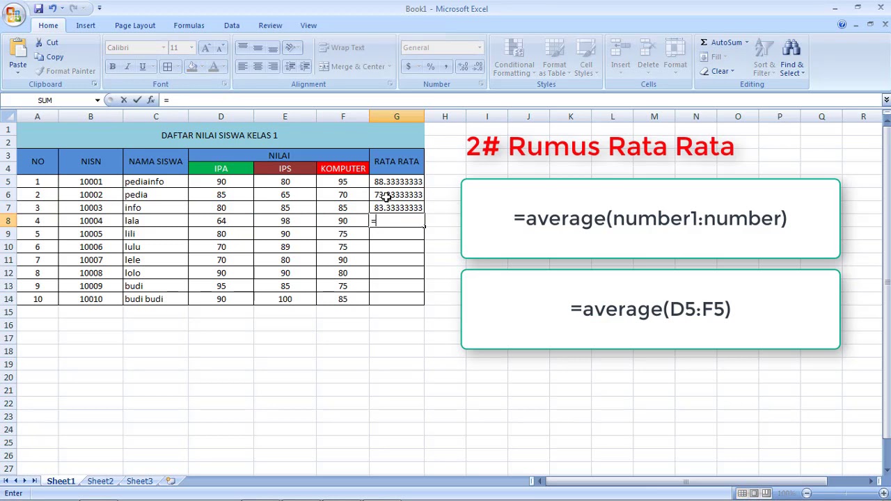This screenshot has height=501, width=891.
Task: Increase font size with Grow Font
Action: click(x=205, y=47)
